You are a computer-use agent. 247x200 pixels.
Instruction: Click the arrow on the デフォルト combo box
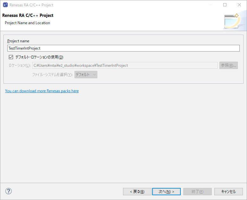click(x=94, y=74)
